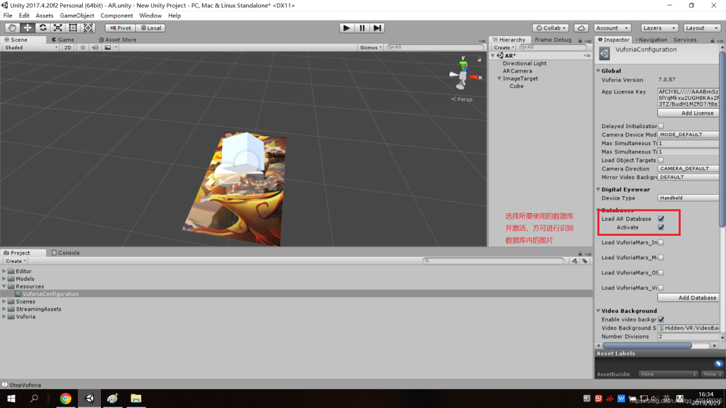Open the Collab dropdown
The image size is (726, 408).
pos(551,28)
